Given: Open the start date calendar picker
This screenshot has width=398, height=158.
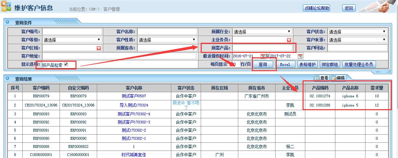Looking at the screenshot, I should tap(263, 56).
